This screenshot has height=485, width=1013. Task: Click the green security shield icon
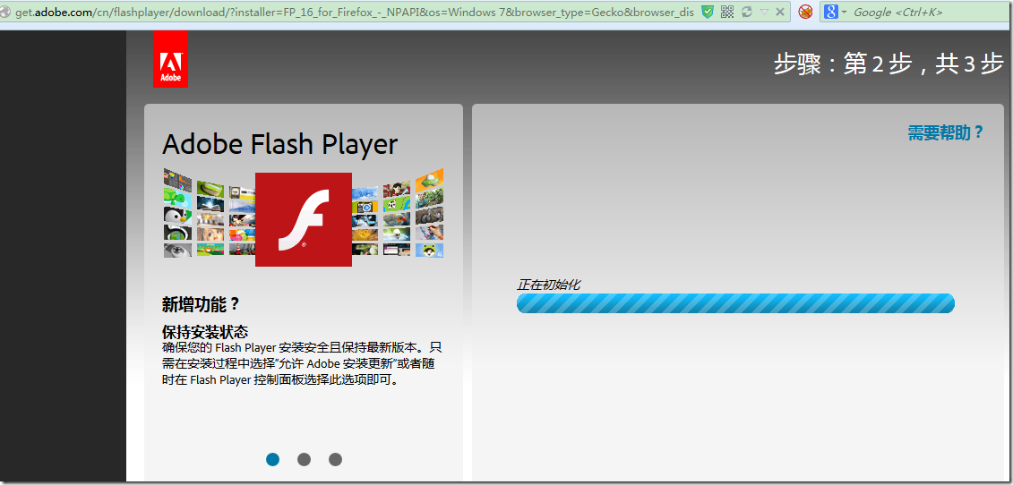point(708,12)
